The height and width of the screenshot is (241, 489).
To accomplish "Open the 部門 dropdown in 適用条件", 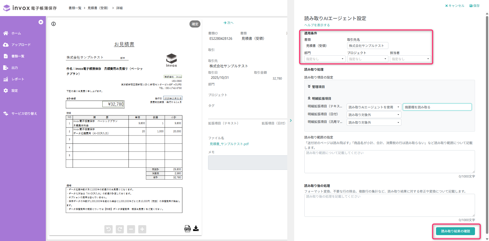I will tap(325, 59).
